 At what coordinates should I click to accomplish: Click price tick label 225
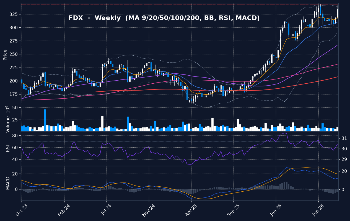pos(14,68)
